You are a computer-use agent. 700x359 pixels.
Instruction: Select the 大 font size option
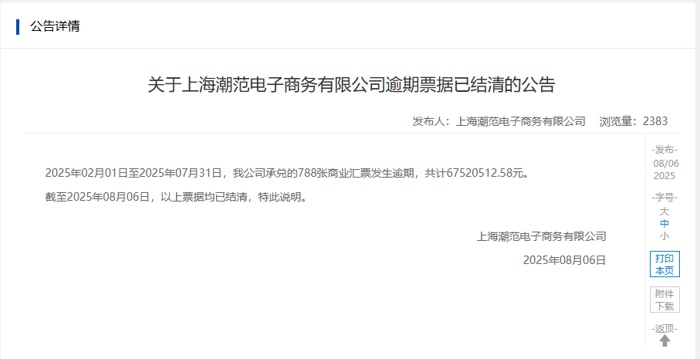tap(664, 212)
